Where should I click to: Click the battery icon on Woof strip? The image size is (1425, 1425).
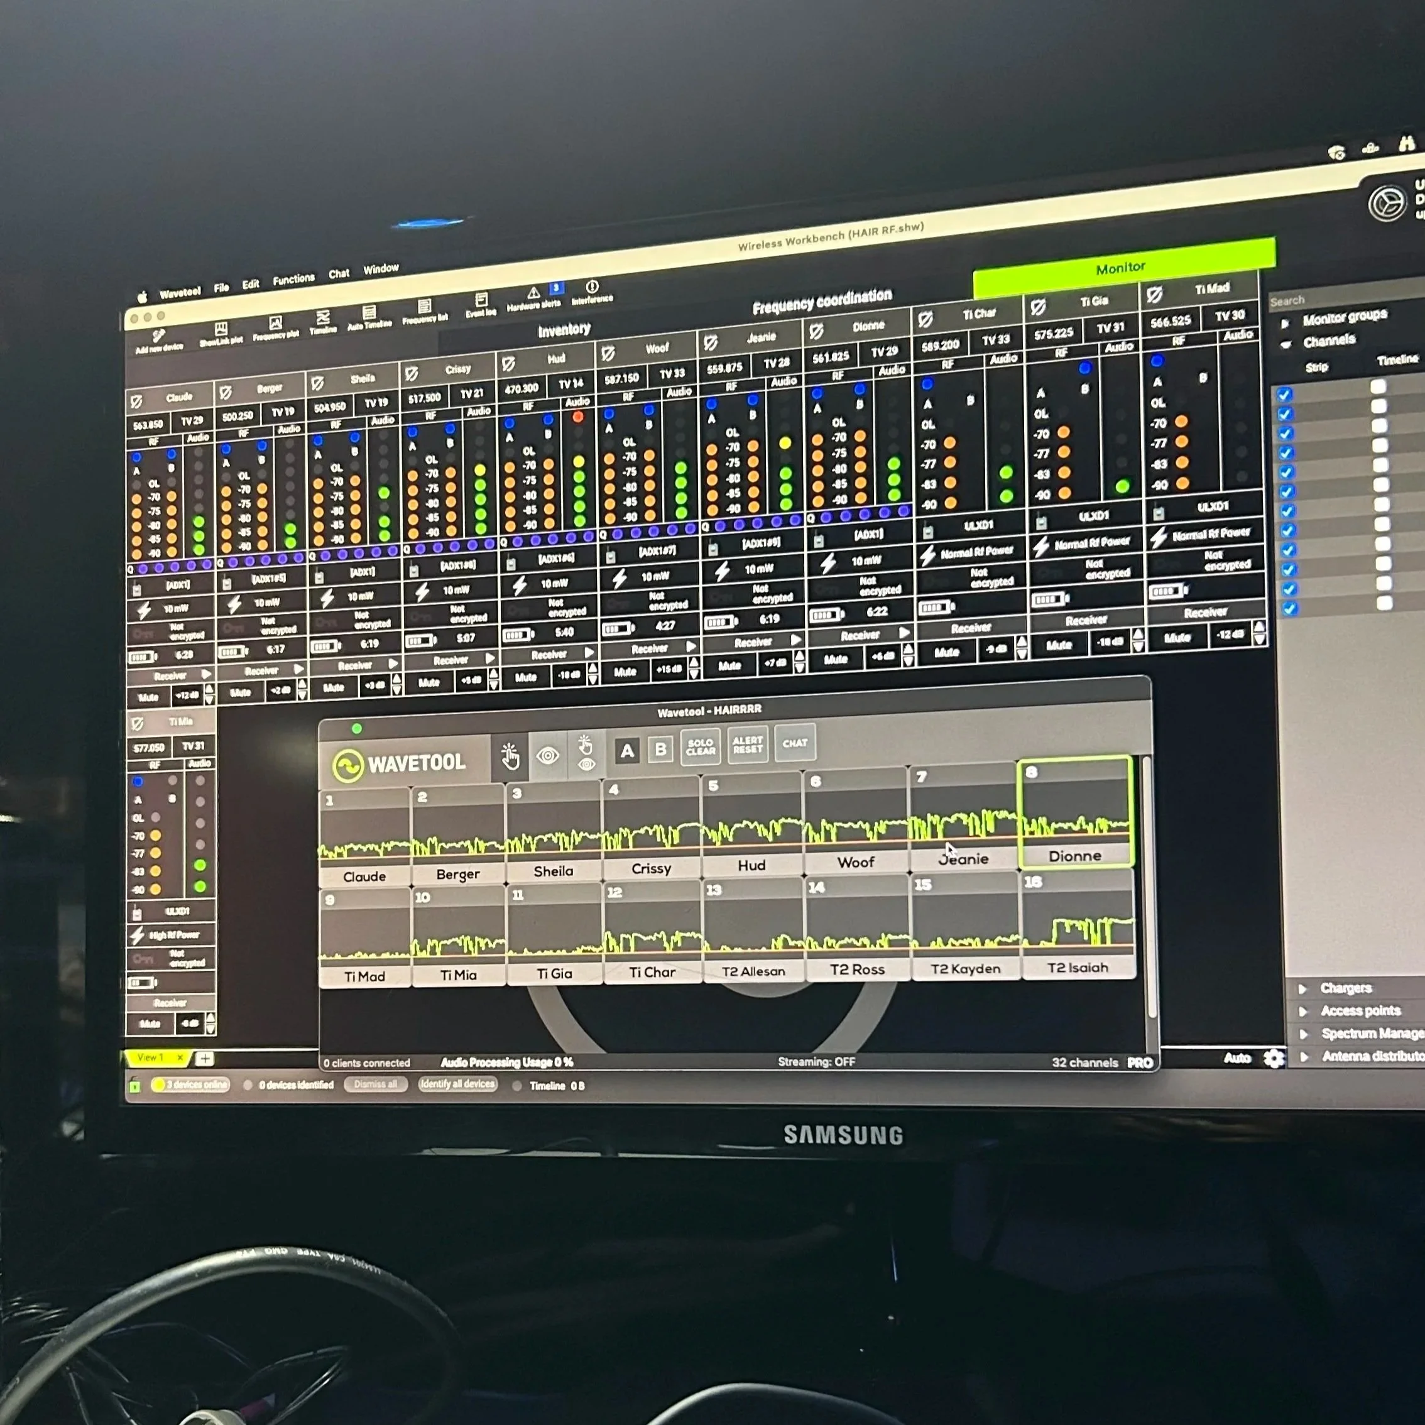coord(618,629)
